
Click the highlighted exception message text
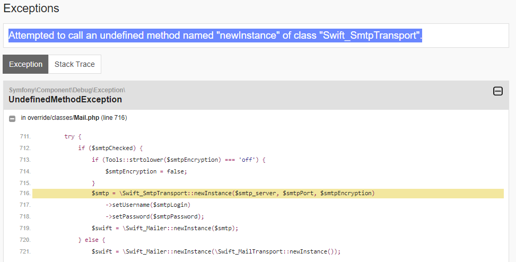[x=215, y=35]
